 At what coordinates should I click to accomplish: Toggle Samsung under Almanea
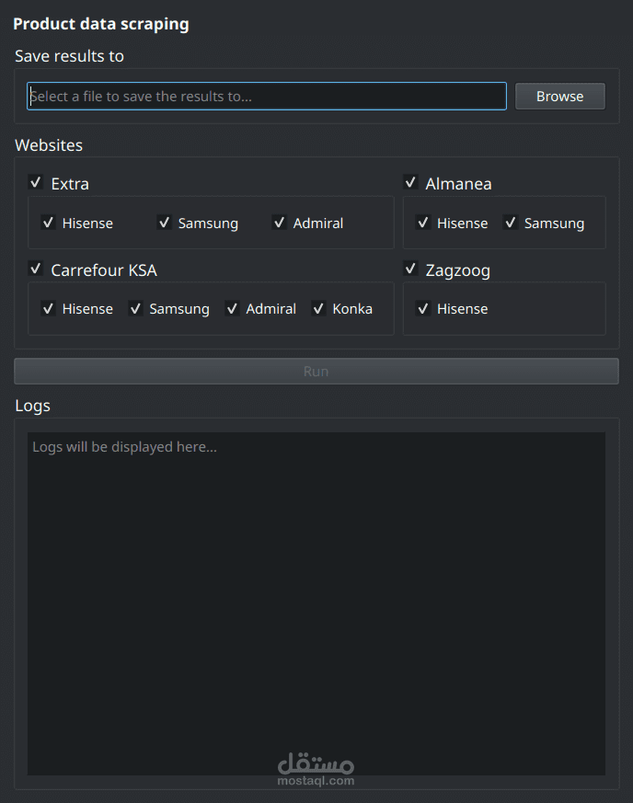[x=511, y=223]
